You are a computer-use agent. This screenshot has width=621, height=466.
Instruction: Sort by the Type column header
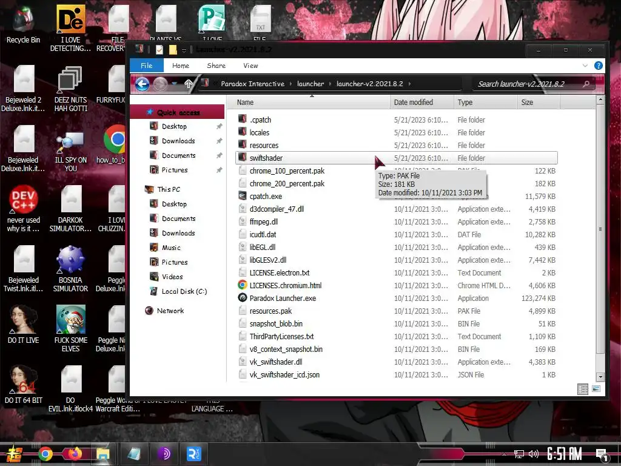pyautogui.click(x=485, y=102)
